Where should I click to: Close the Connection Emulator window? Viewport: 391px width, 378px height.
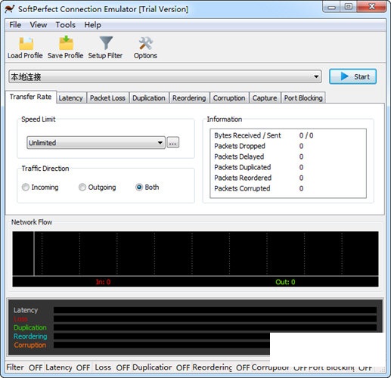(371, 7)
